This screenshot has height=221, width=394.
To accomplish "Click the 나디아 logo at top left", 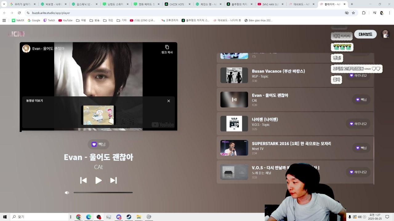I will 16,34.
